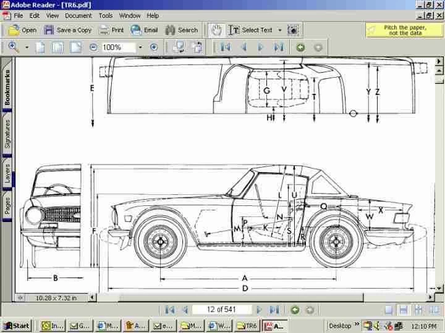Go to first page using toolbar arrow
The height and width of the screenshot is (333, 445).
226,47
